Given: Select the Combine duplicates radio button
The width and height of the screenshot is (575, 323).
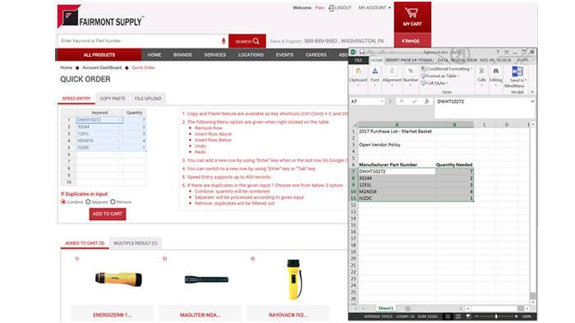Looking at the screenshot, I should point(63,202).
